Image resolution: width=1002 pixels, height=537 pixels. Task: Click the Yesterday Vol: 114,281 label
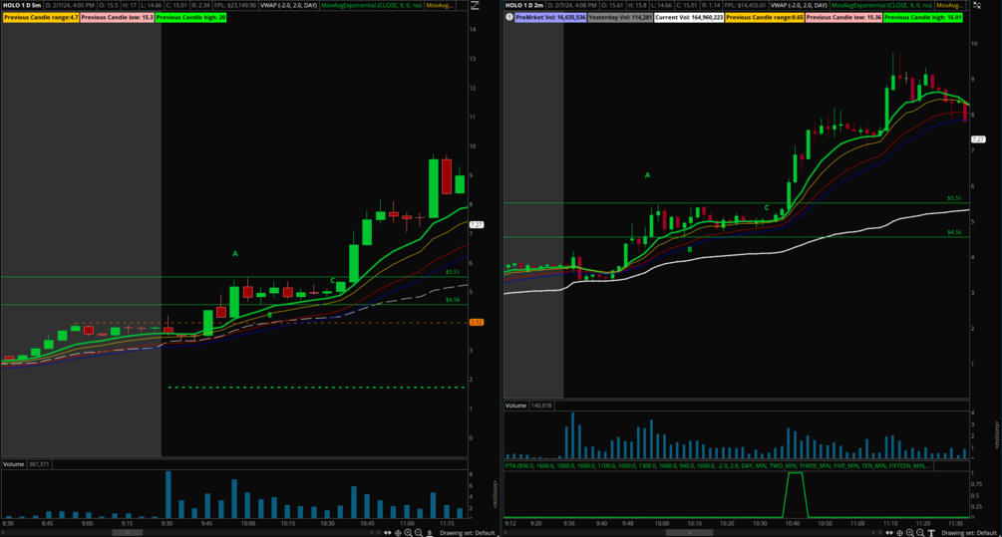click(x=620, y=17)
